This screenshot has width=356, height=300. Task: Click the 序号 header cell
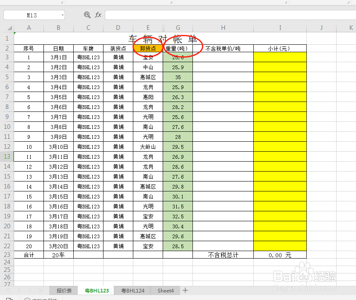(29, 48)
